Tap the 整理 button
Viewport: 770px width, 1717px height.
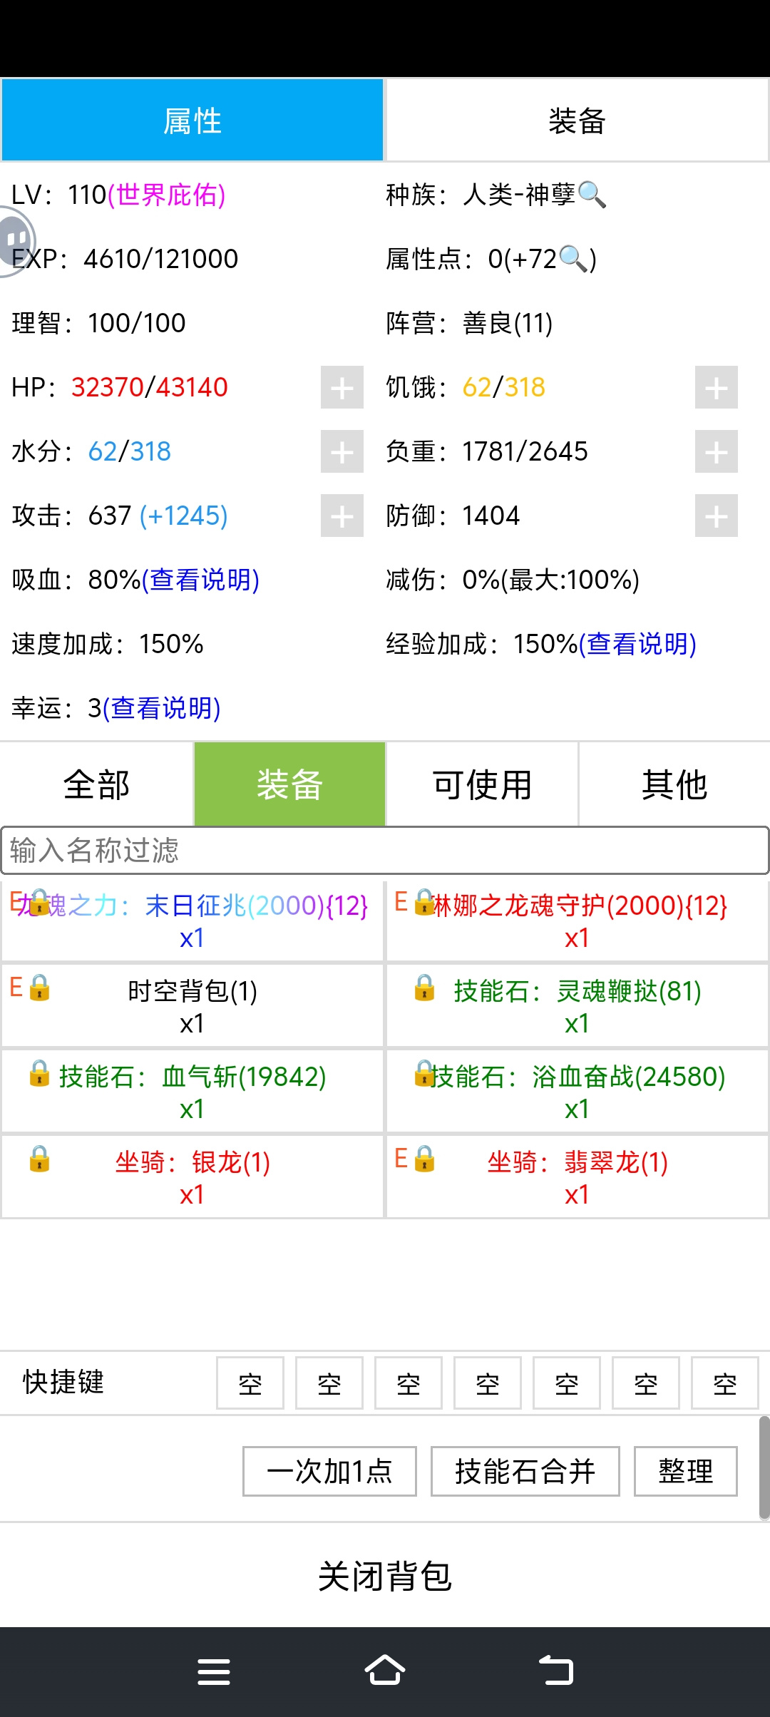tap(686, 1471)
